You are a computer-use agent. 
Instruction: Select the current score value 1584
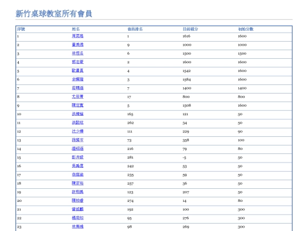tap(187, 79)
